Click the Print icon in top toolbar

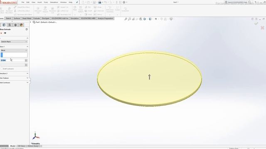[100, 2]
